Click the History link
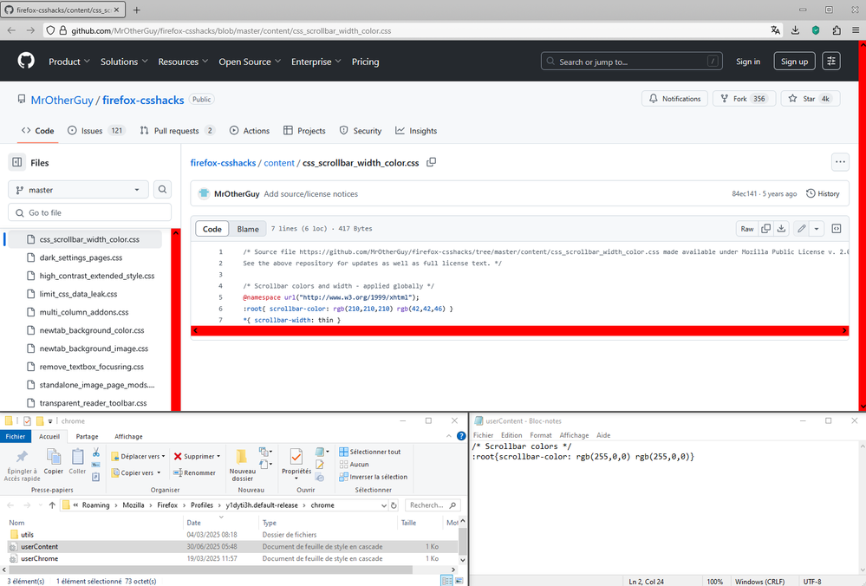This screenshot has height=586, width=866. 823,193
